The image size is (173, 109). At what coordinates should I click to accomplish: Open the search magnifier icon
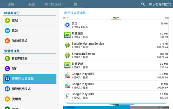143,4
